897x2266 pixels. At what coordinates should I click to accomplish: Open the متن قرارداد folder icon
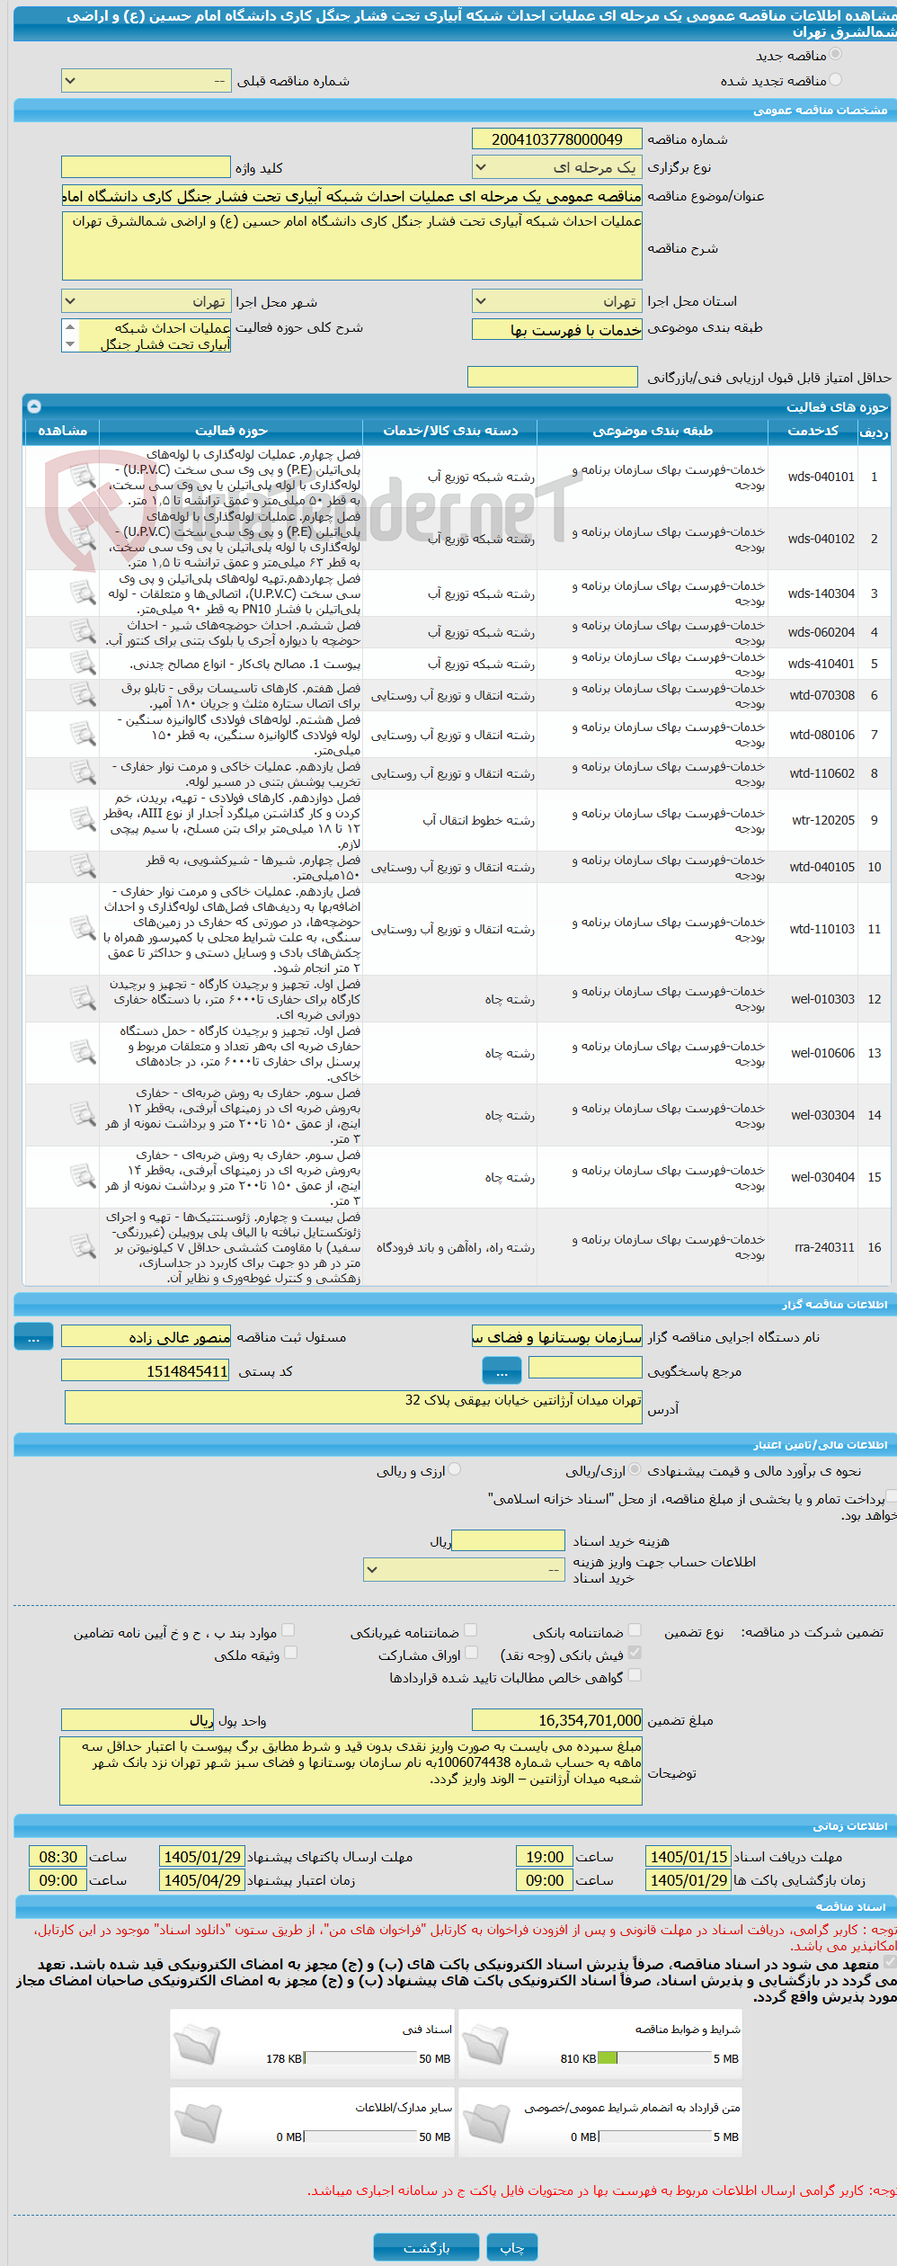[x=486, y=2122]
